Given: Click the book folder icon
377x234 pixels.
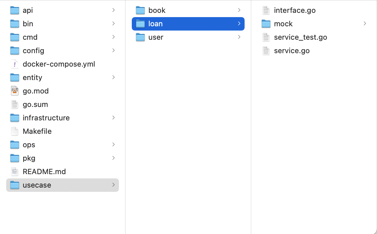Looking at the screenshot, I should pos(140,10).
